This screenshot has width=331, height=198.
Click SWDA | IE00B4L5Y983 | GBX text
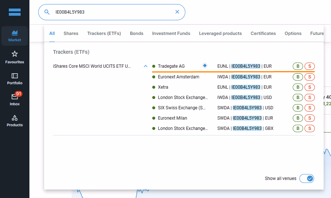point(245,128)
